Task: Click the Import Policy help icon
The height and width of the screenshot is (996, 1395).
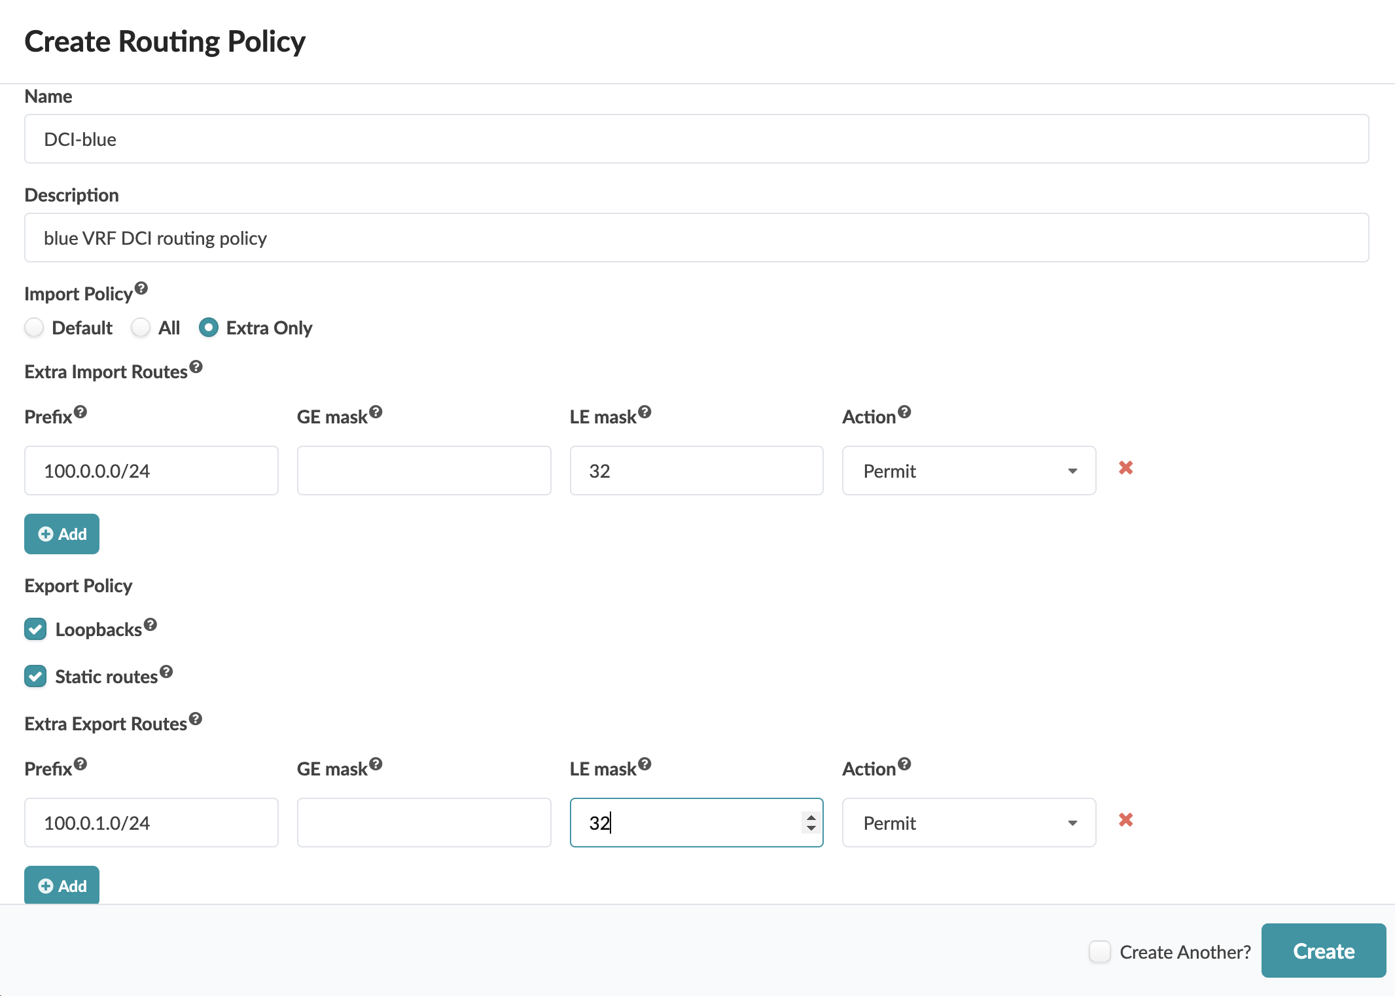Action: (x=141, y=289)
